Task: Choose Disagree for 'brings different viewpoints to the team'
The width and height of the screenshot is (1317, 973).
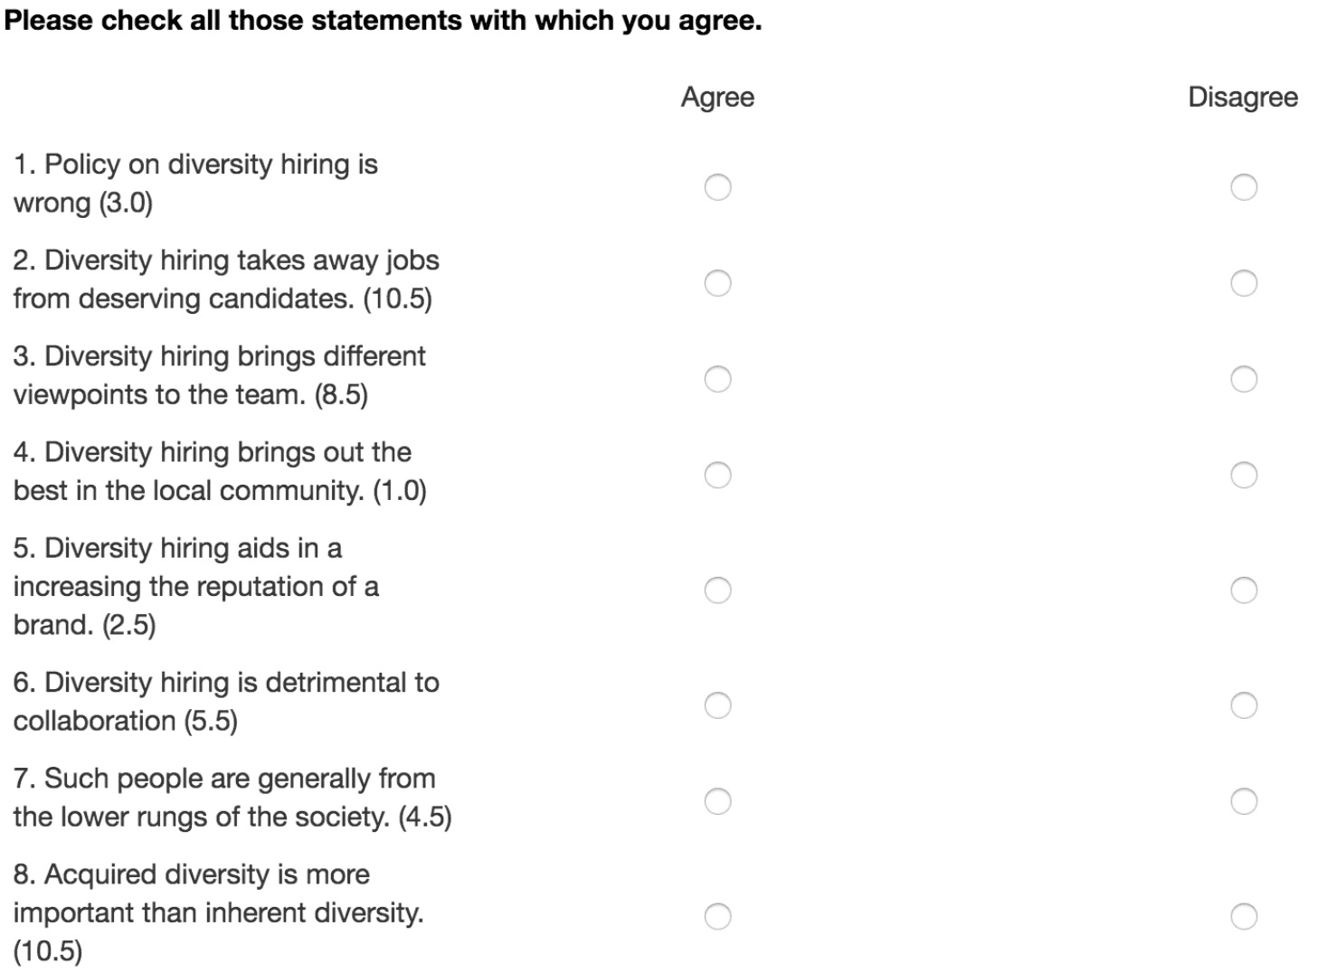Action: pos(1244,379)
